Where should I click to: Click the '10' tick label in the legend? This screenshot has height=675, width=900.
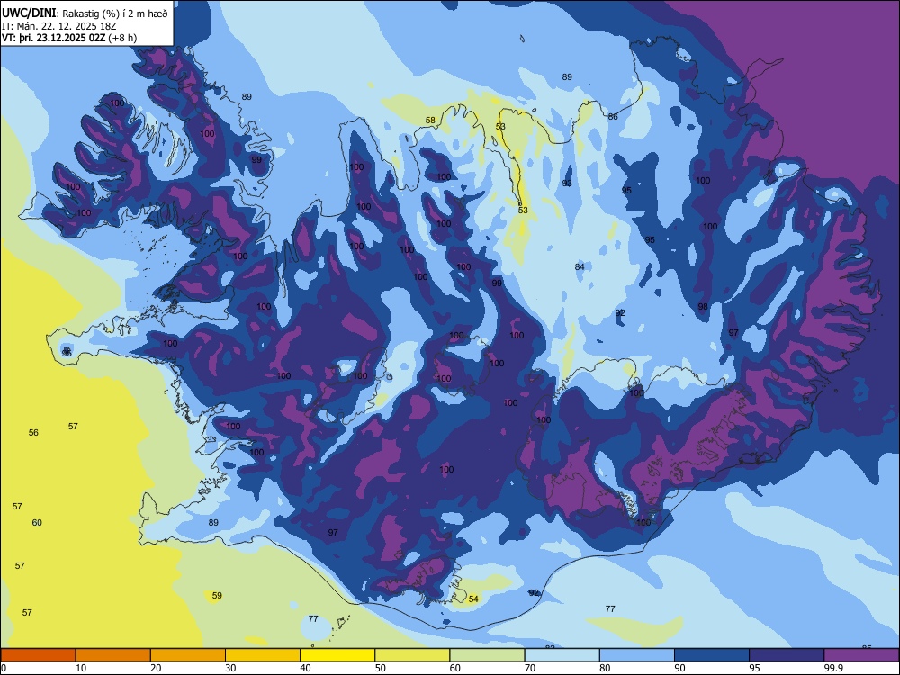(x=81, y=668)
